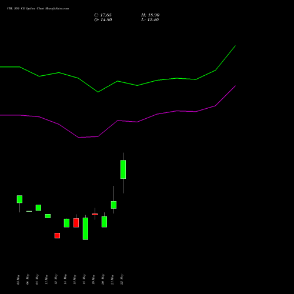Click the small red candle for 19 May
This screenshot has height=294, width=294.
(x=95, y=214)
